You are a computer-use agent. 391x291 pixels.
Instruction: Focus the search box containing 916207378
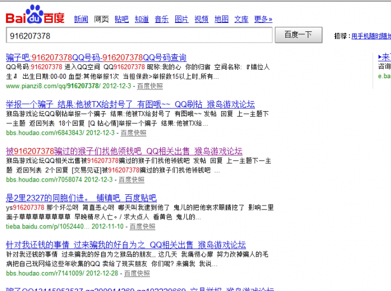pos(139,35)
